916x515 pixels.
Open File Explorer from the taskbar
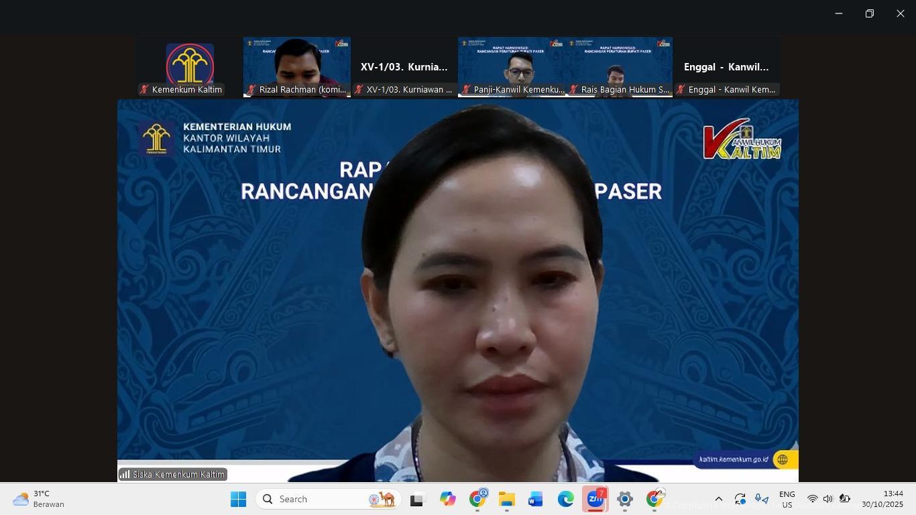coord(506,499)
